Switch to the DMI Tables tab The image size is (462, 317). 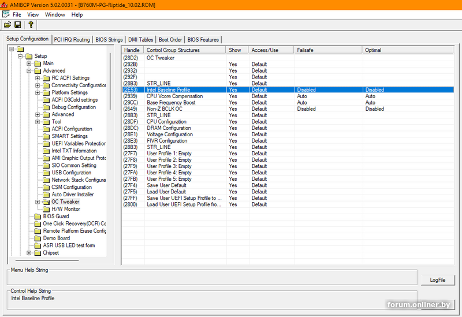point(141,40)
